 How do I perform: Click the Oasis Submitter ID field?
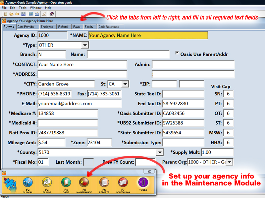click(183, 113)
